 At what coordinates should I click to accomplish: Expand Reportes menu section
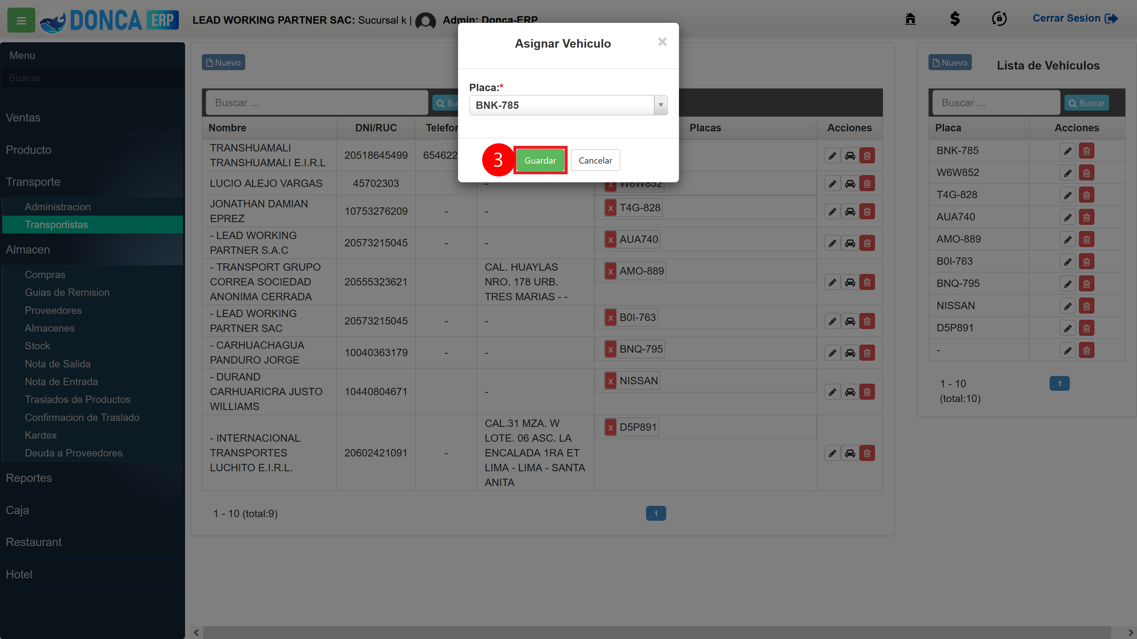(x=92, y=477)
